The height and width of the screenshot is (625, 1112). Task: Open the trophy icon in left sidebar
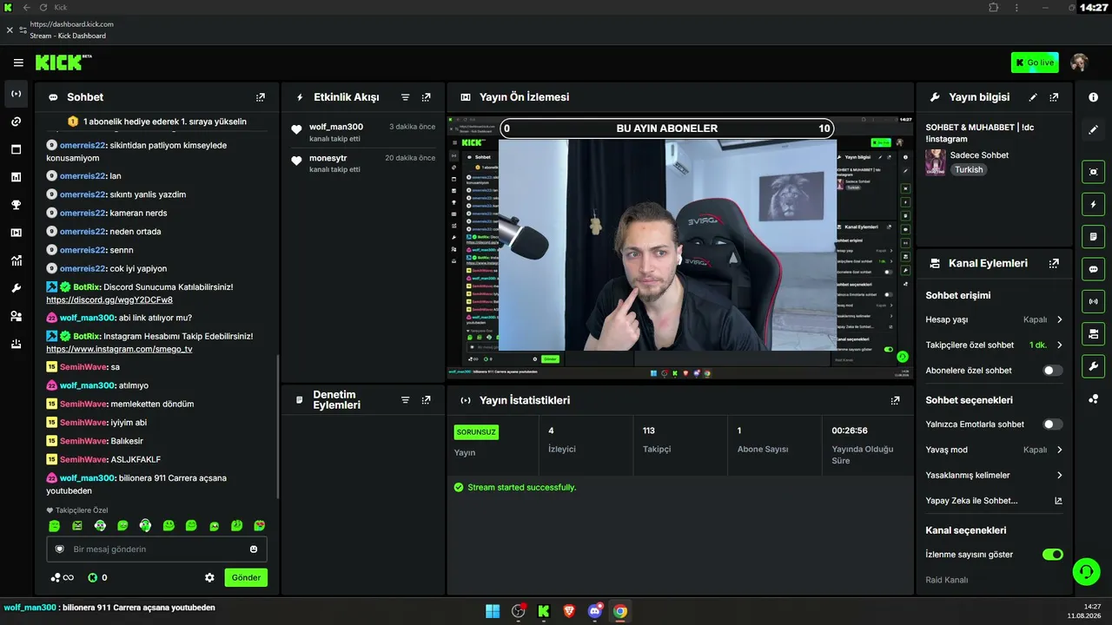click(x=16, y=205)
